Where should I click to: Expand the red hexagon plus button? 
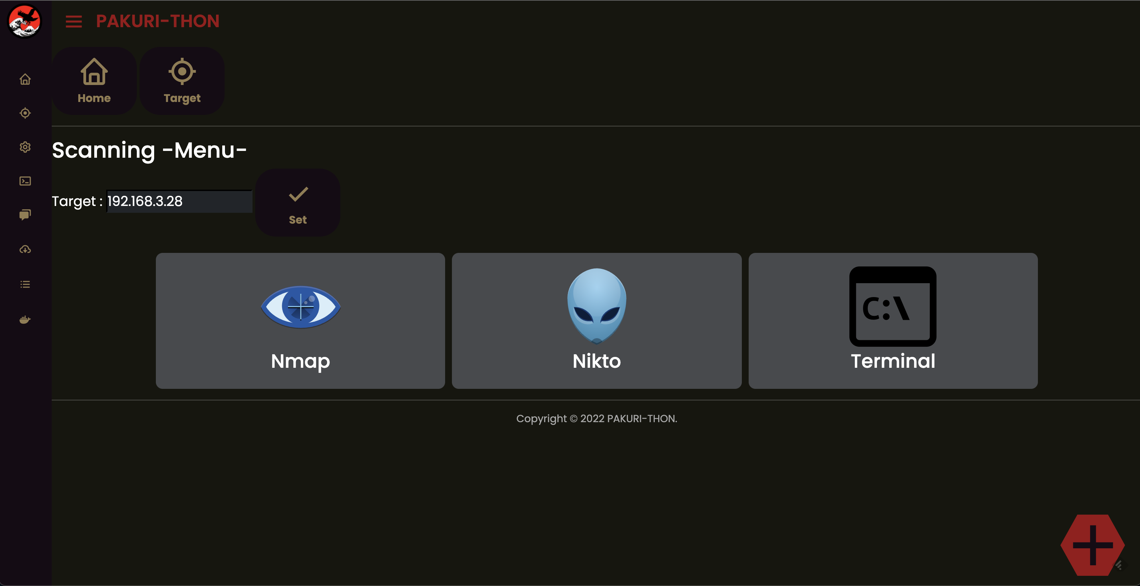pos(1093,545)
